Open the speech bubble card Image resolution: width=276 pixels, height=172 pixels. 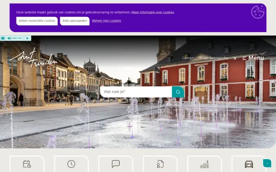point(115,164)
